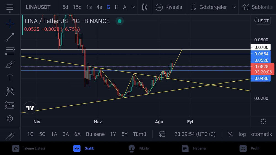Viewport: 276px width, 155px height.
Task: Open timezone 23:39:54 (UTC+3) menu
Action: click(x=195, y=134)
